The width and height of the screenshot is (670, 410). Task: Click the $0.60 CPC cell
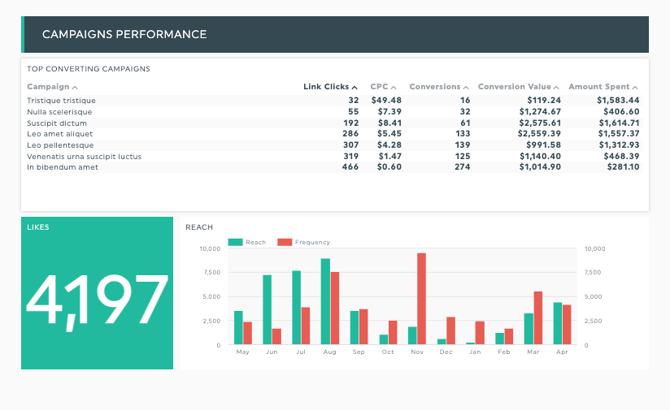(389, 167)
